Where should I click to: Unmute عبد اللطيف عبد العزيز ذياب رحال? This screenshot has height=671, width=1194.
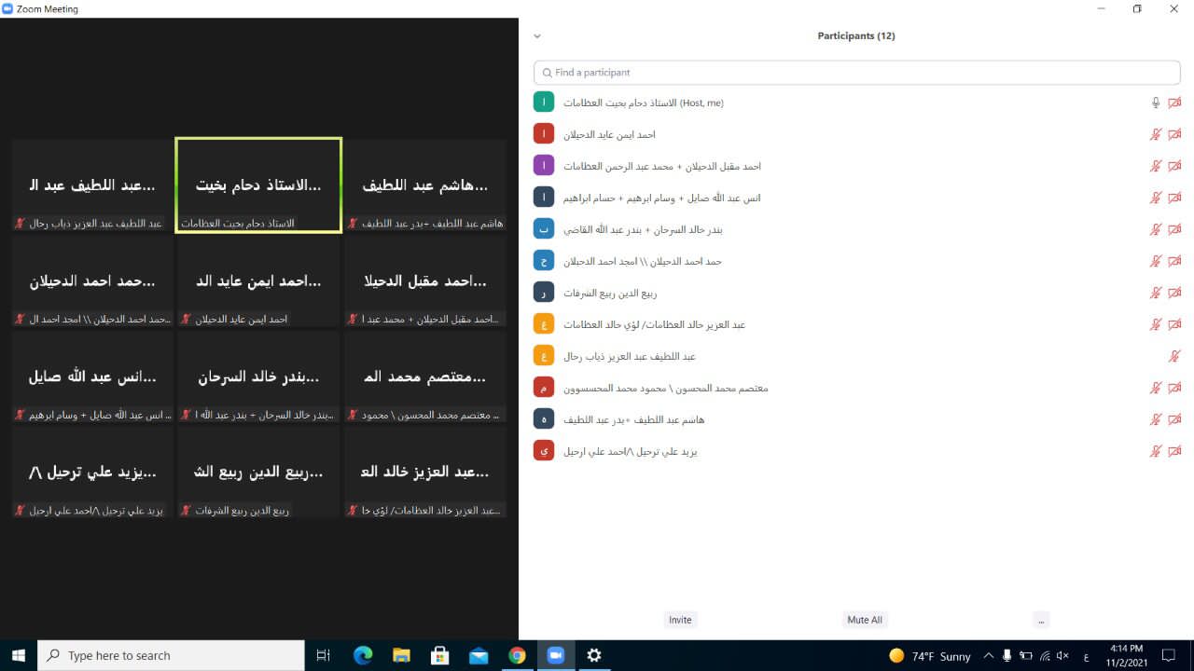(1174, 355)
